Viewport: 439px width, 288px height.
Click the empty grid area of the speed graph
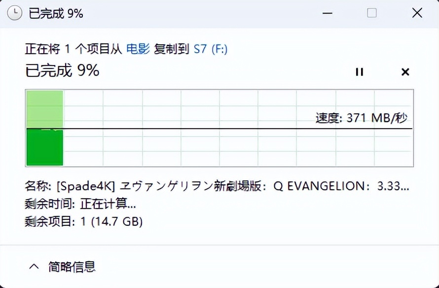click(x=222, y=148)
